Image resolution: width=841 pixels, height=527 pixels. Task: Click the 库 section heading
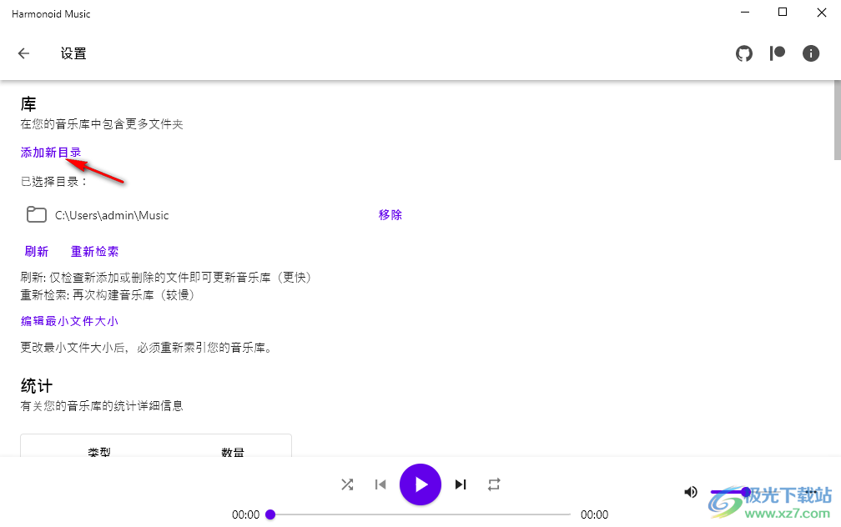pos(28,104)
